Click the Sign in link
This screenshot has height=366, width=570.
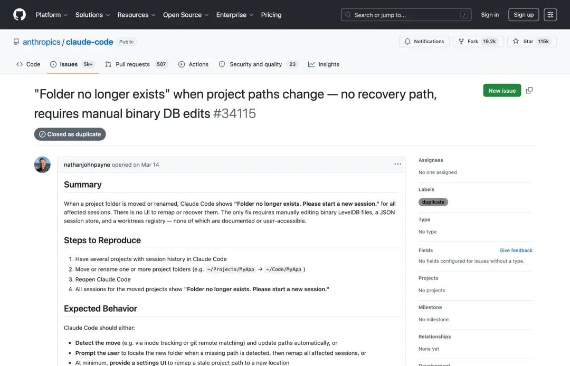490,15
